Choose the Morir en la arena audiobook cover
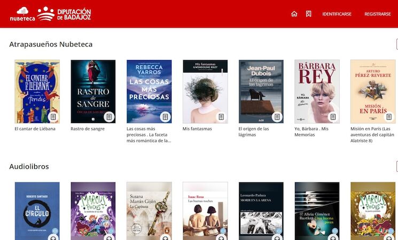The height and width of the screenshot is (240, 398). (x=261, y=211)
